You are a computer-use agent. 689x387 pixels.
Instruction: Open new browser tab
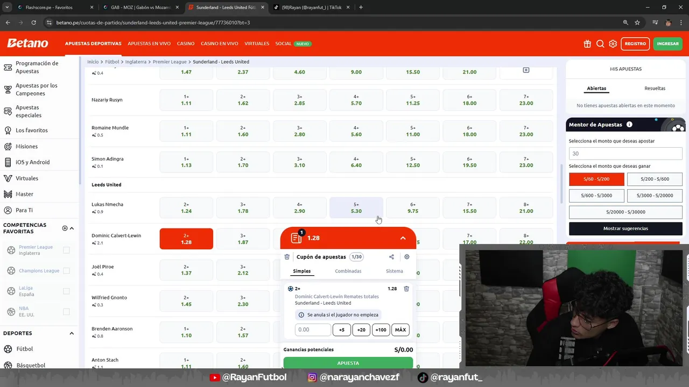(361, 8)
